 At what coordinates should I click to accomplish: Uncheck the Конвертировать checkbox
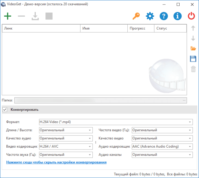[x=5, y=110]
